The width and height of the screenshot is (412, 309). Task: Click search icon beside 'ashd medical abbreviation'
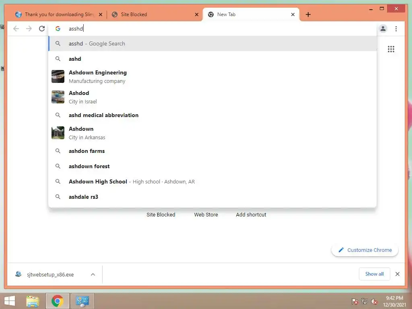58,115
